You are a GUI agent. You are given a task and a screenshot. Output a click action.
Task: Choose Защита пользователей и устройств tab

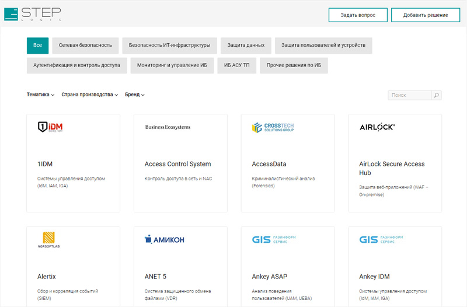[323, 46]
